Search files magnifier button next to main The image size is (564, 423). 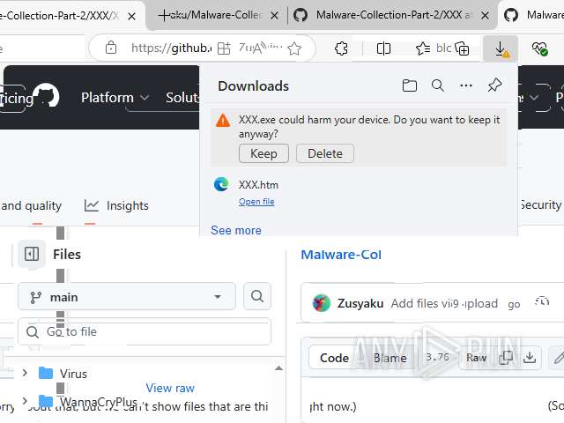click(x=256, y=296)
